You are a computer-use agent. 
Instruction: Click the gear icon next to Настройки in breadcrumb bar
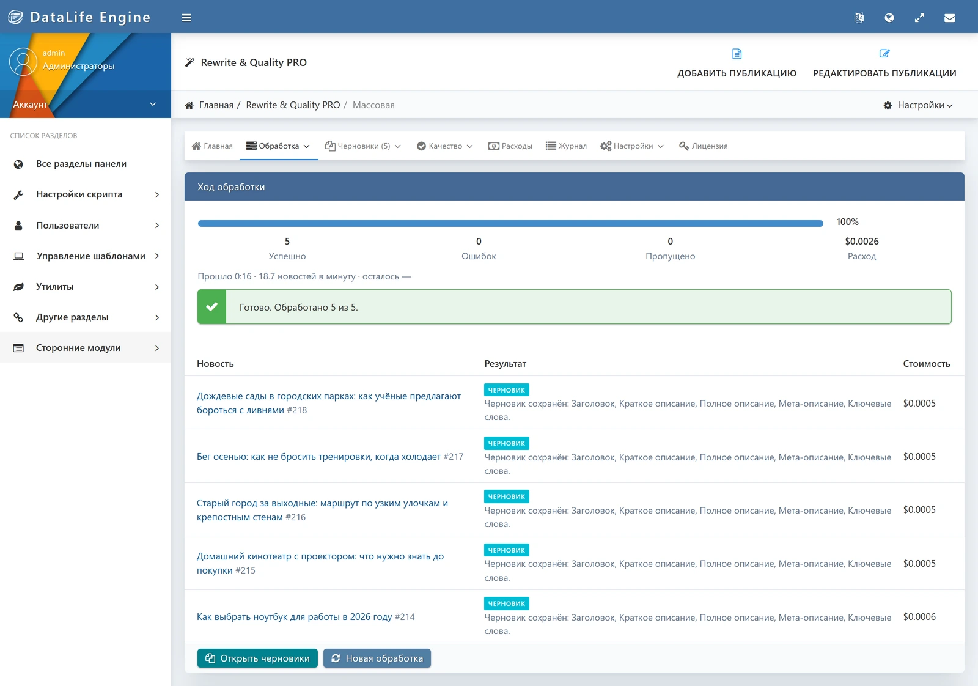click(888, 105)
